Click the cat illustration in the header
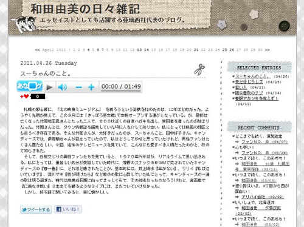The height and width of the screenshot is (227, 304). click(x=24, y=24)
